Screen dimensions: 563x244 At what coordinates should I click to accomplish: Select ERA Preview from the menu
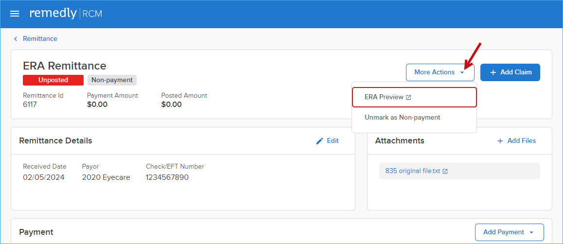414,97
